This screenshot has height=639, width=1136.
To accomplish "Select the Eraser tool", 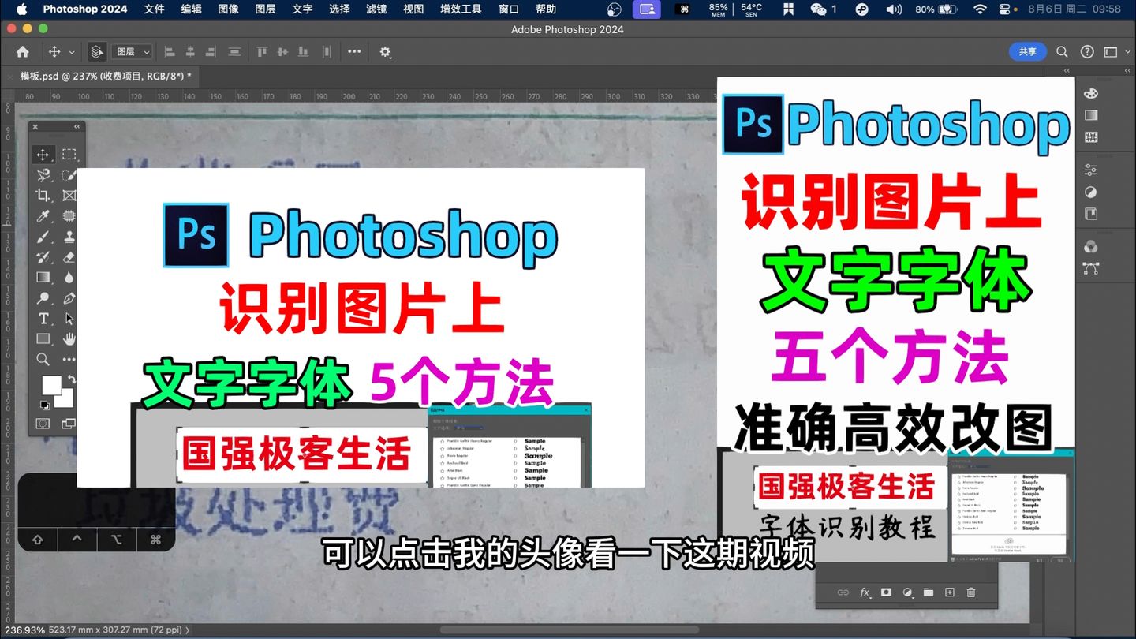I will [x=69, y=257].
